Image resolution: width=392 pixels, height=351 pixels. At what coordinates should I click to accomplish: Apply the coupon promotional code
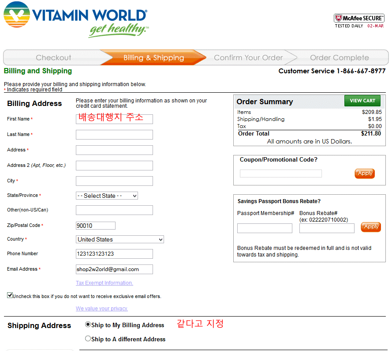(x=364, y=174)
